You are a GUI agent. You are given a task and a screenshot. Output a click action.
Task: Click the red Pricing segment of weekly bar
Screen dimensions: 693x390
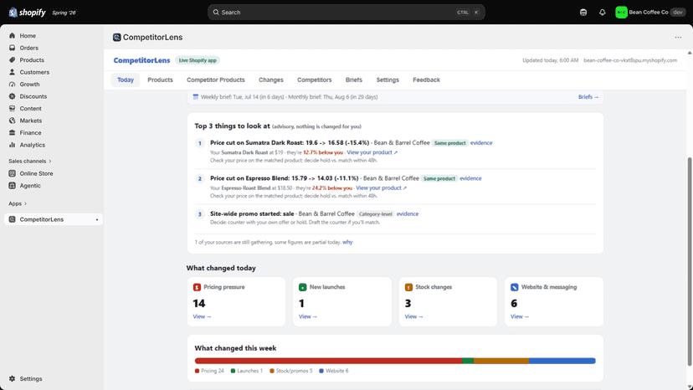328,361
